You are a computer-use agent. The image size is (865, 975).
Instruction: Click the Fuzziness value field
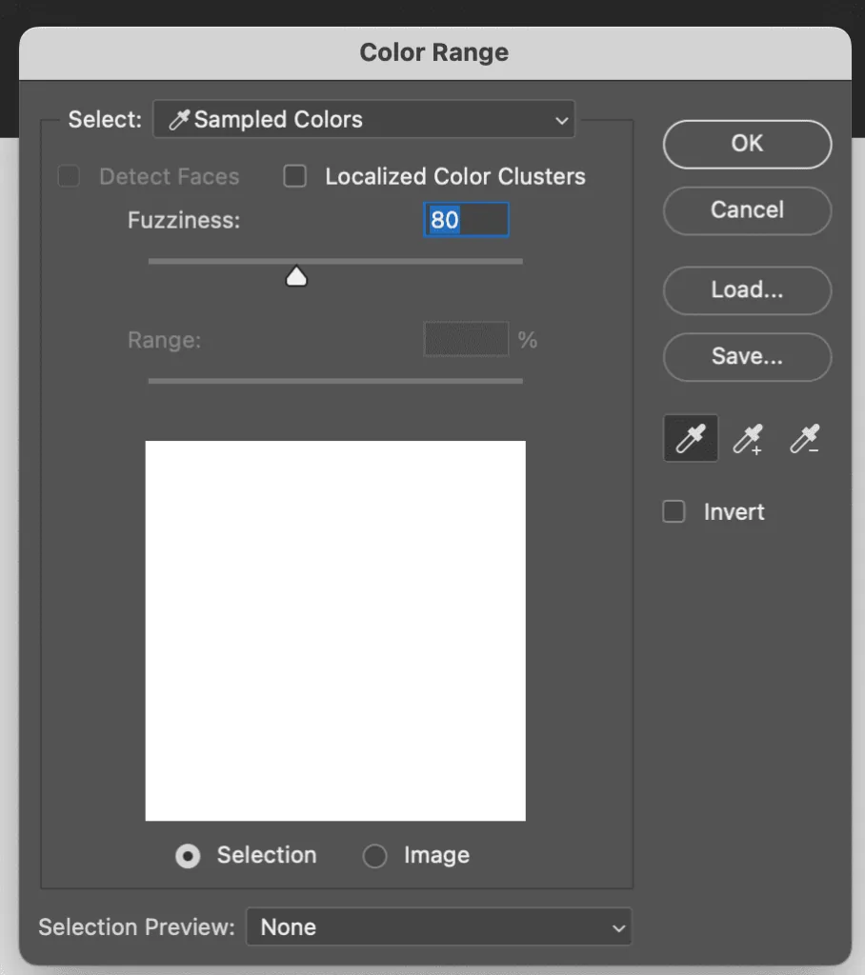click(x=466, y=220)
